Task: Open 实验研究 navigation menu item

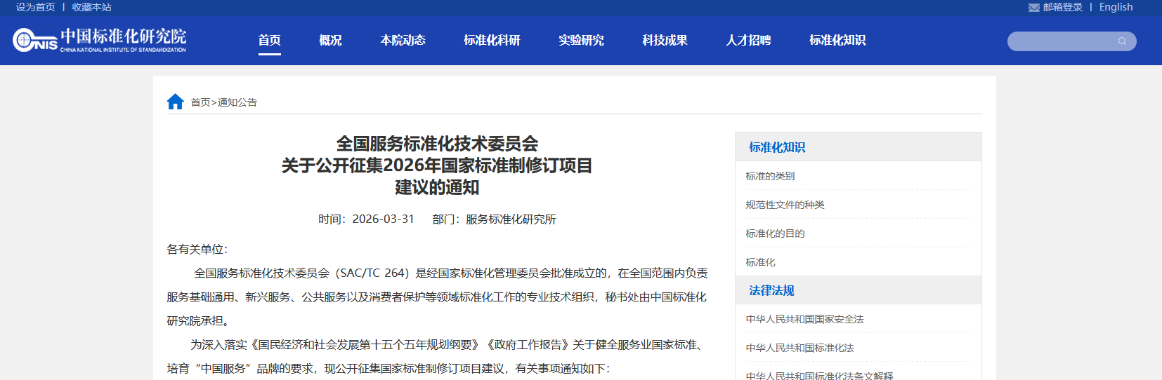Action: 582,40
